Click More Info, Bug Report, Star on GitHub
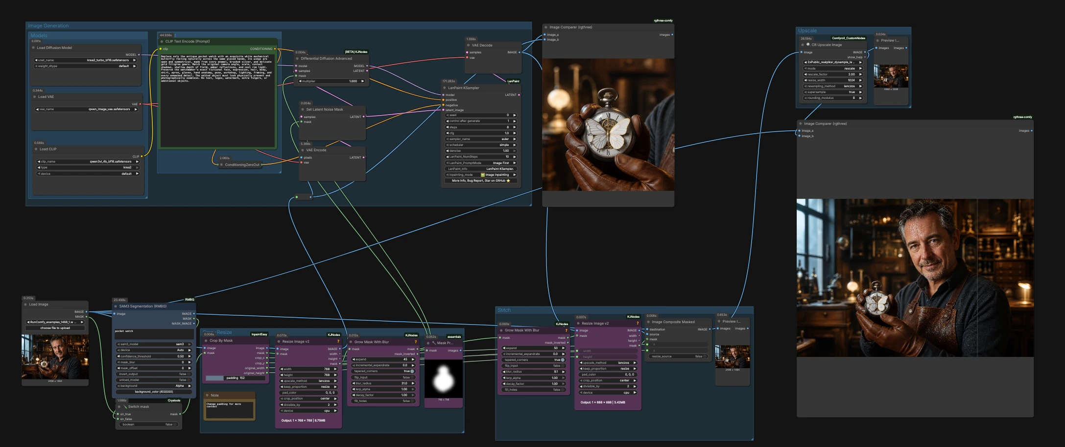 [481, 181]
